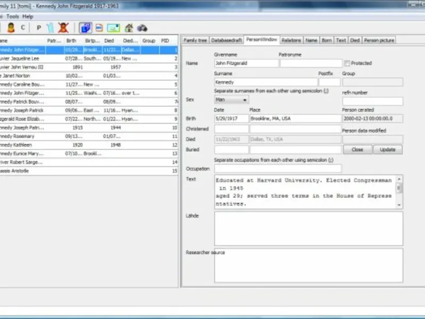
Task: Click the C toolbar button
Action: [x=23, y=28]
